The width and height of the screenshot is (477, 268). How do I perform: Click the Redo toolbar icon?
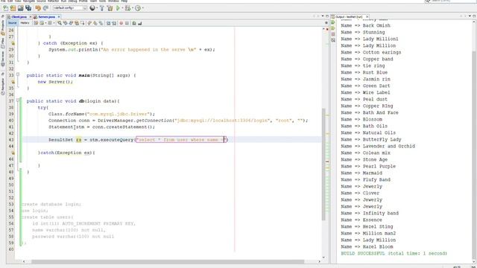click(x=45, y=8)
